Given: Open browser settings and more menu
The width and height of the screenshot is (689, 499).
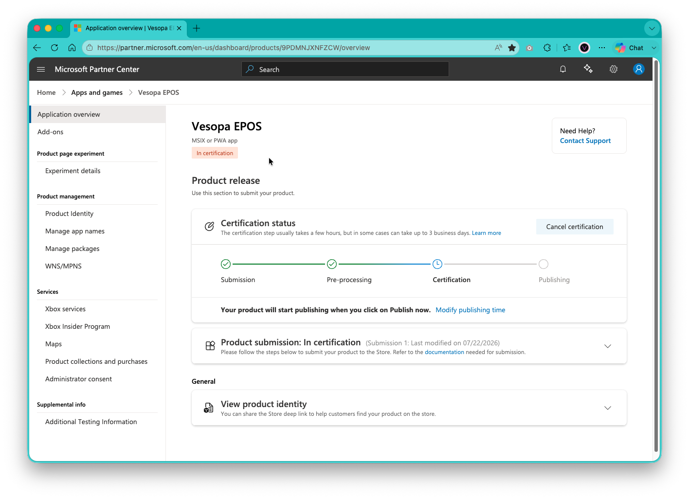Looking at the screenshot, I should [602, 48].
